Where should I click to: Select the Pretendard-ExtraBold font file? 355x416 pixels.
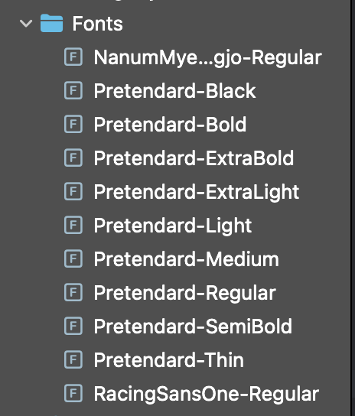pos(194,158)
